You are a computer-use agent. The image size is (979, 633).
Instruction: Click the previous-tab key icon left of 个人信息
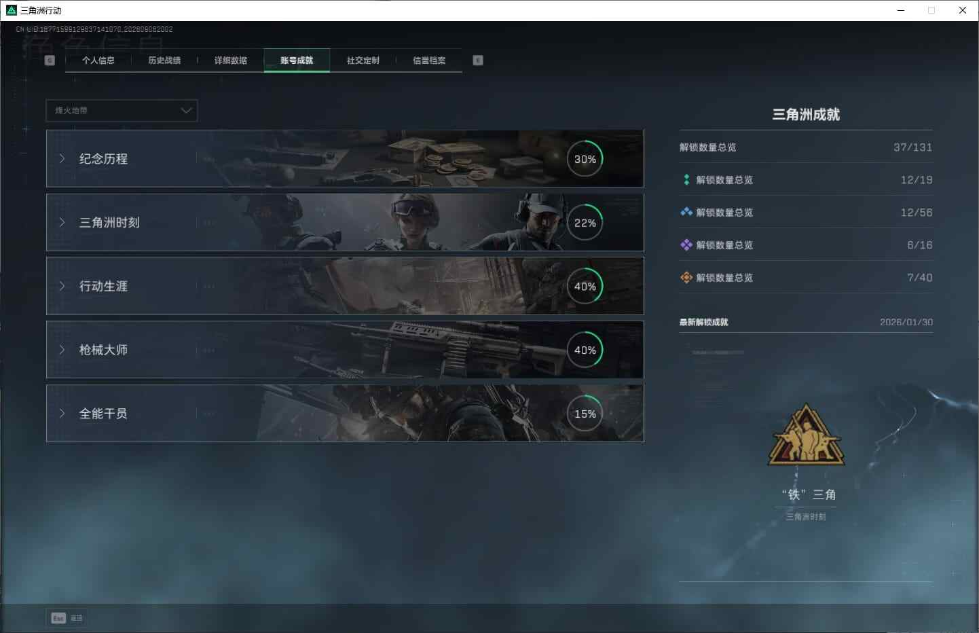point(50,60)
